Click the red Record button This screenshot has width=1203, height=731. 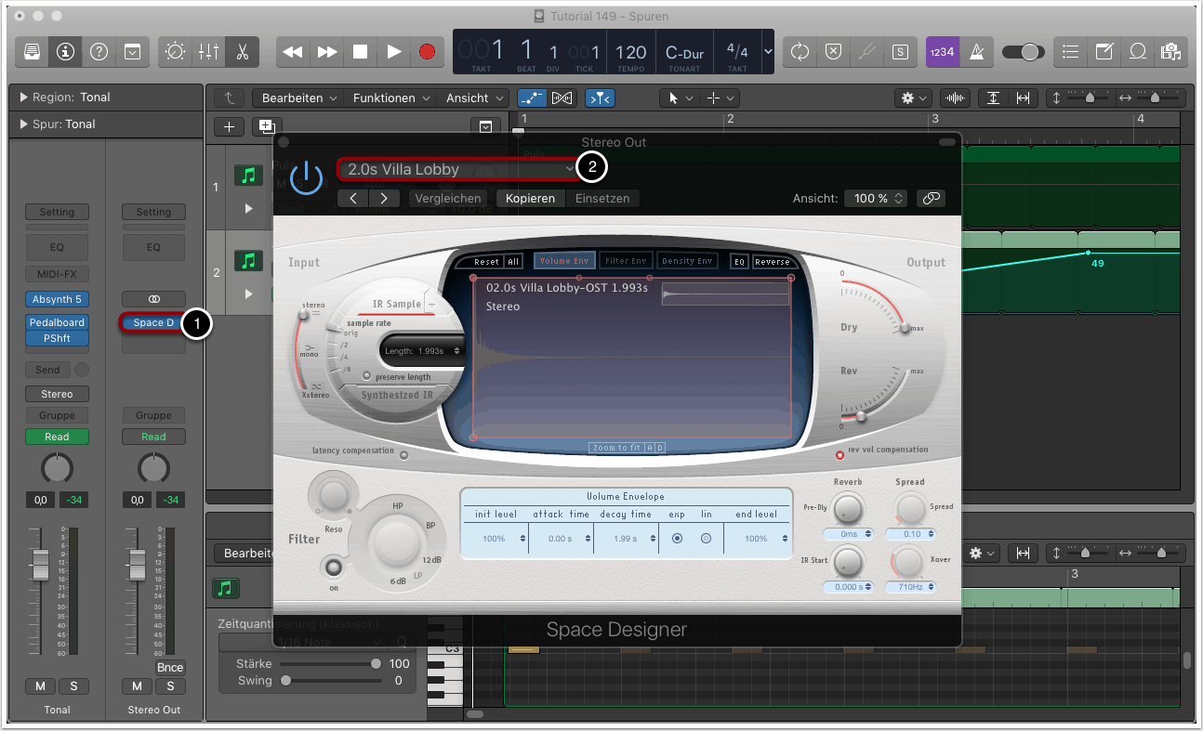(x=427, y=52)
